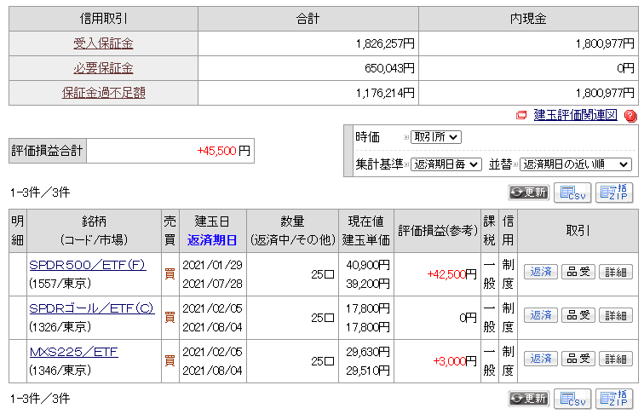Click 返済 for SPDR500/ETF(F) row

point(540,272)
